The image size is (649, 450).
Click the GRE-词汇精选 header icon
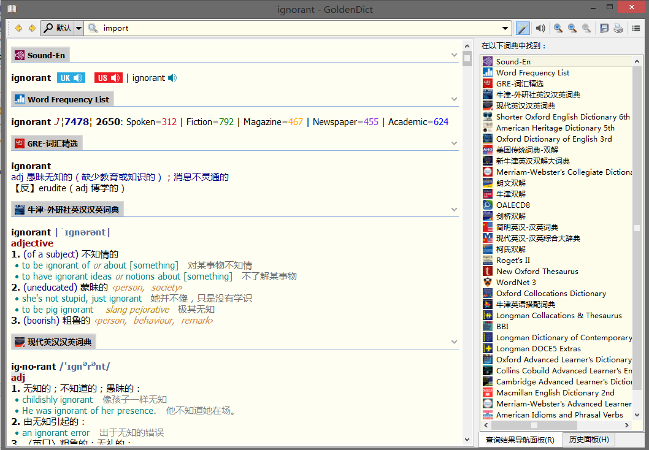pyautogui.click(x=20, y=143)
